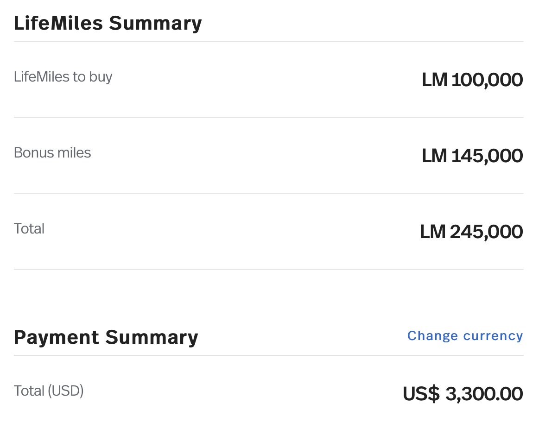Select the LM 100,000 amount
The height and width of the screenshot is (429, 545).
click(472, 80)
